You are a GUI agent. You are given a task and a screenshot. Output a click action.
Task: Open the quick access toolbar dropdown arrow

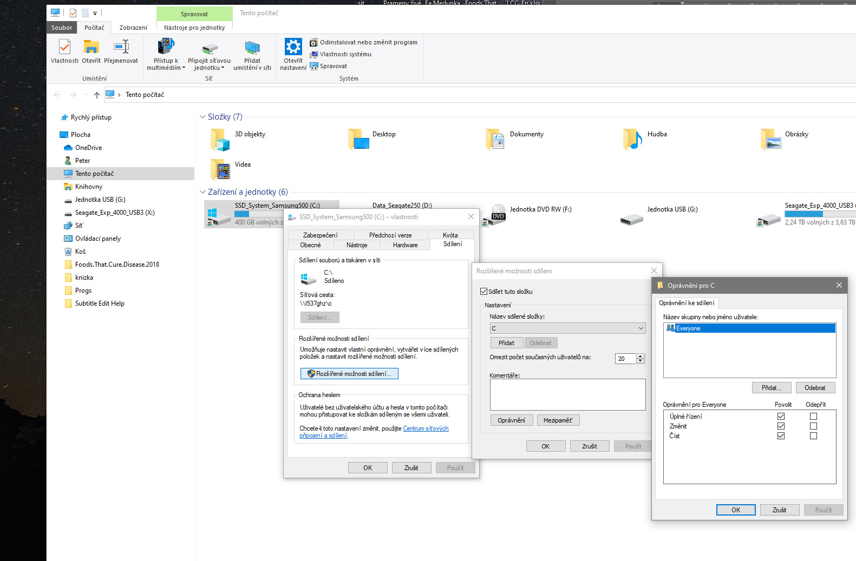[95, 13]
